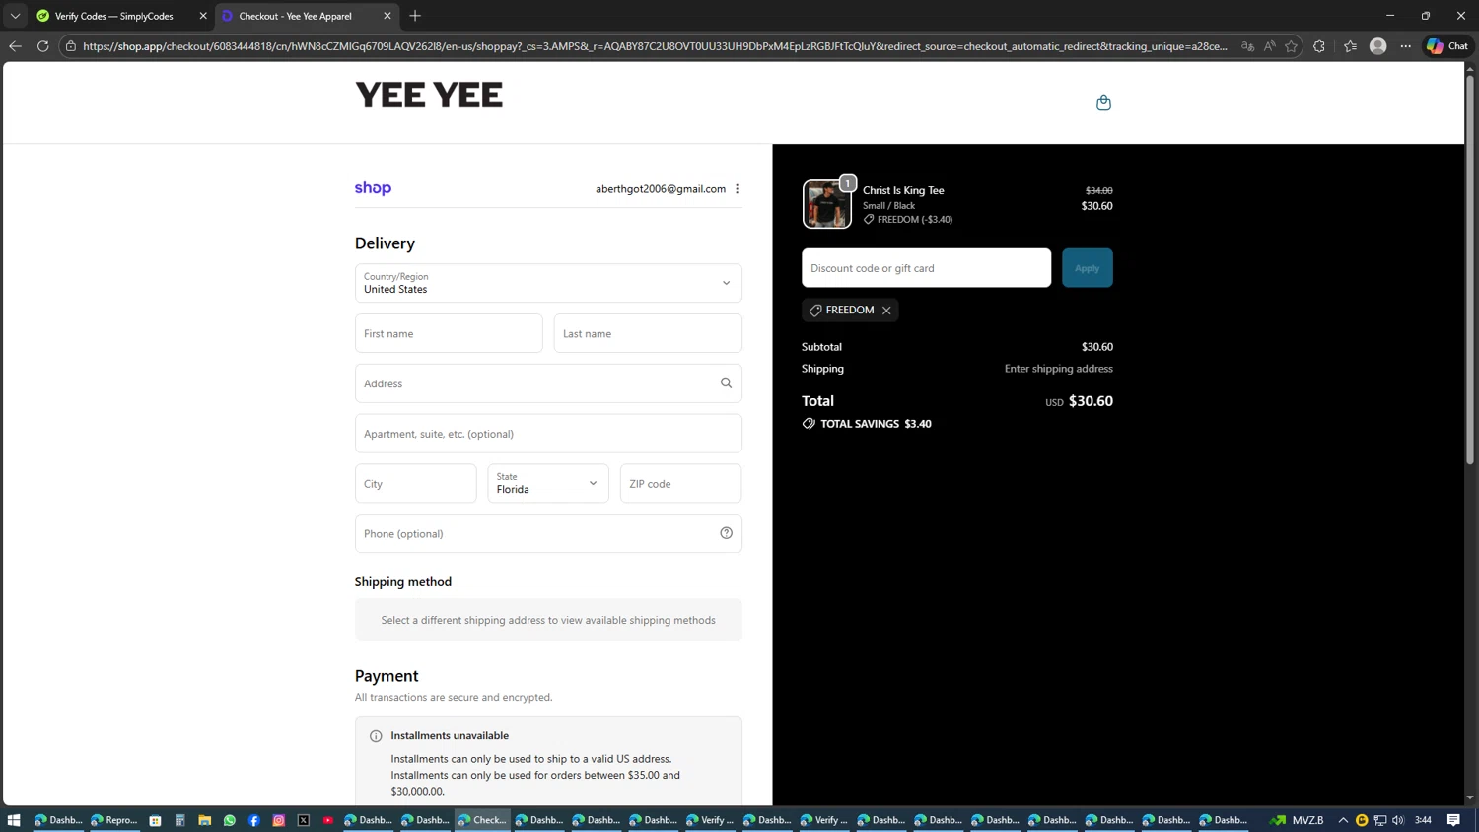This screenshot has width=1479, height=832.
Task: Open WhatsApp from taskbar
Action: [x=229, y=820]
